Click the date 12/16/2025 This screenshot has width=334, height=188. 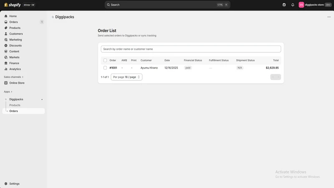pos(171,68)
